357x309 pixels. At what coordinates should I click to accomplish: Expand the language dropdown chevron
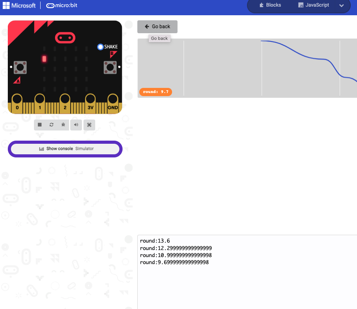(x=341, y=5)
